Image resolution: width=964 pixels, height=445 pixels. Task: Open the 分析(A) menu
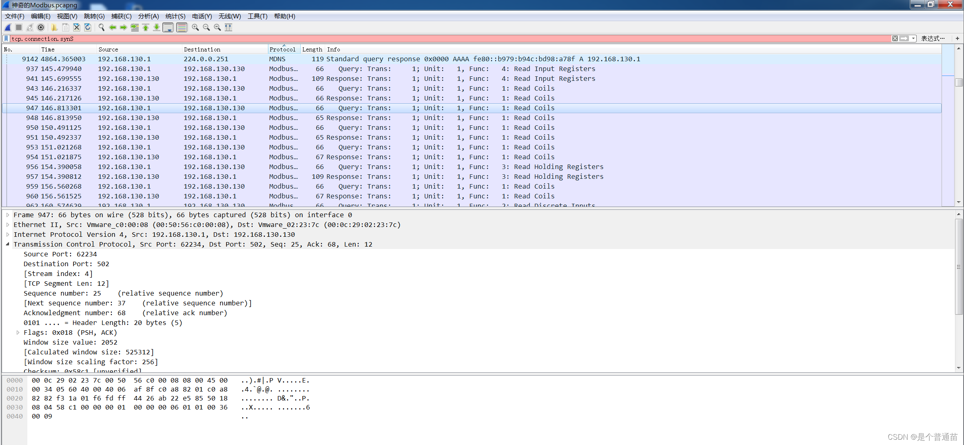[148, 16]
